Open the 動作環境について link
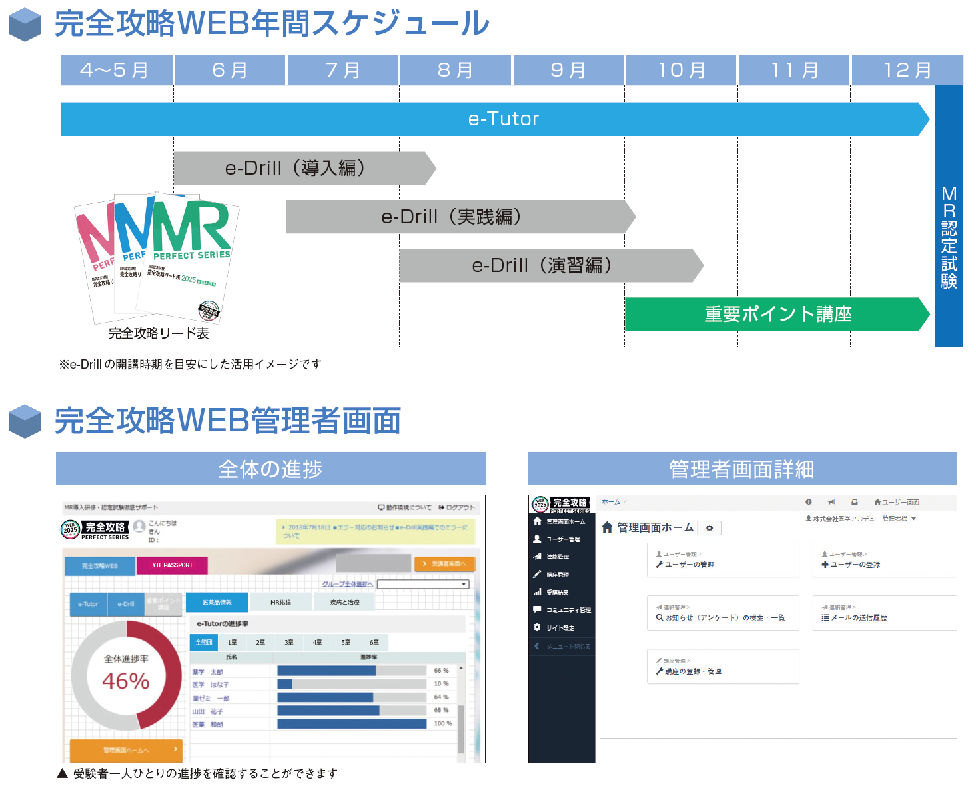Viewport: 976px width, 786px height. (x=404, y=507)
